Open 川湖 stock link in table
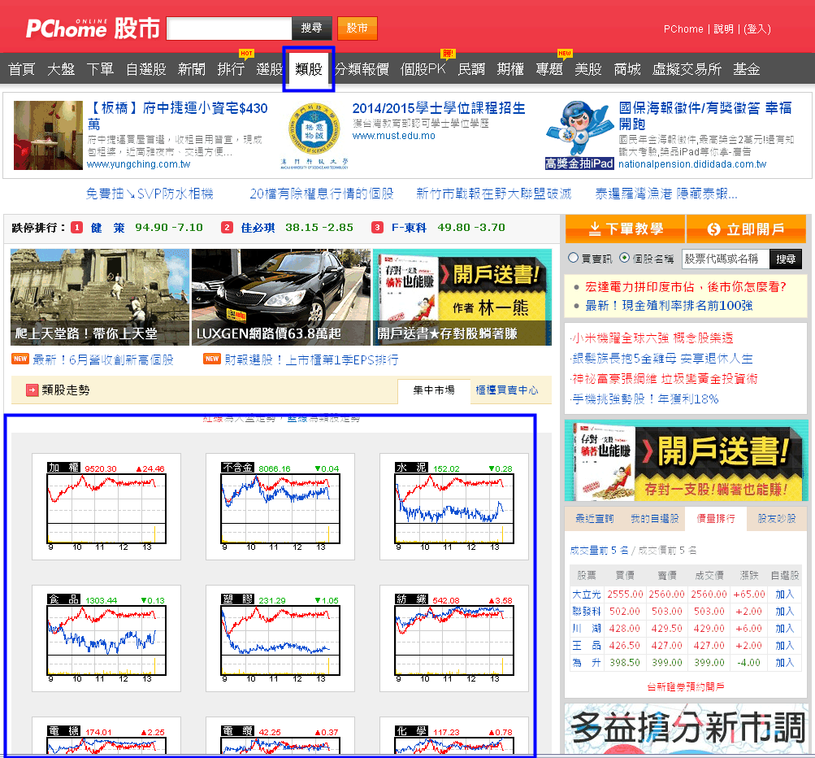815x758 pixels. [x=587, y=629]
